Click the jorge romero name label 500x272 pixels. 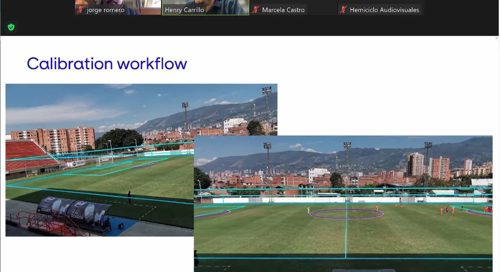[106, 10]
